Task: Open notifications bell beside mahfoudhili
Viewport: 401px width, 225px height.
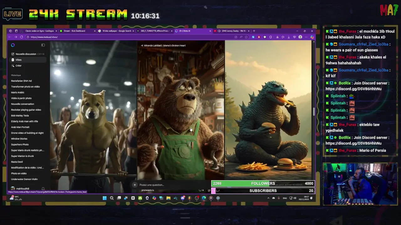Action: tap(43, 189)
